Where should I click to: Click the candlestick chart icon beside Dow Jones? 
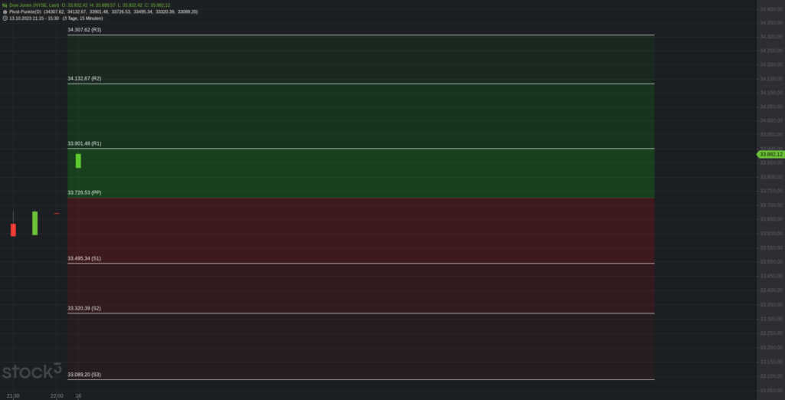5,5
